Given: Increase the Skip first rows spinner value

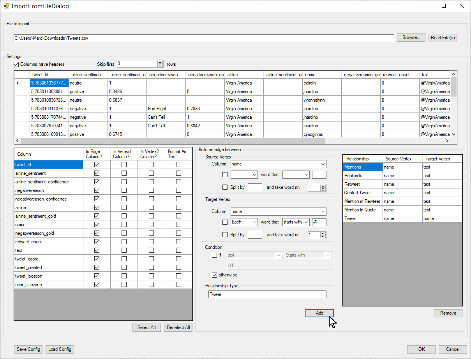Looking at the screenshot, I should [x=160, y=62].
